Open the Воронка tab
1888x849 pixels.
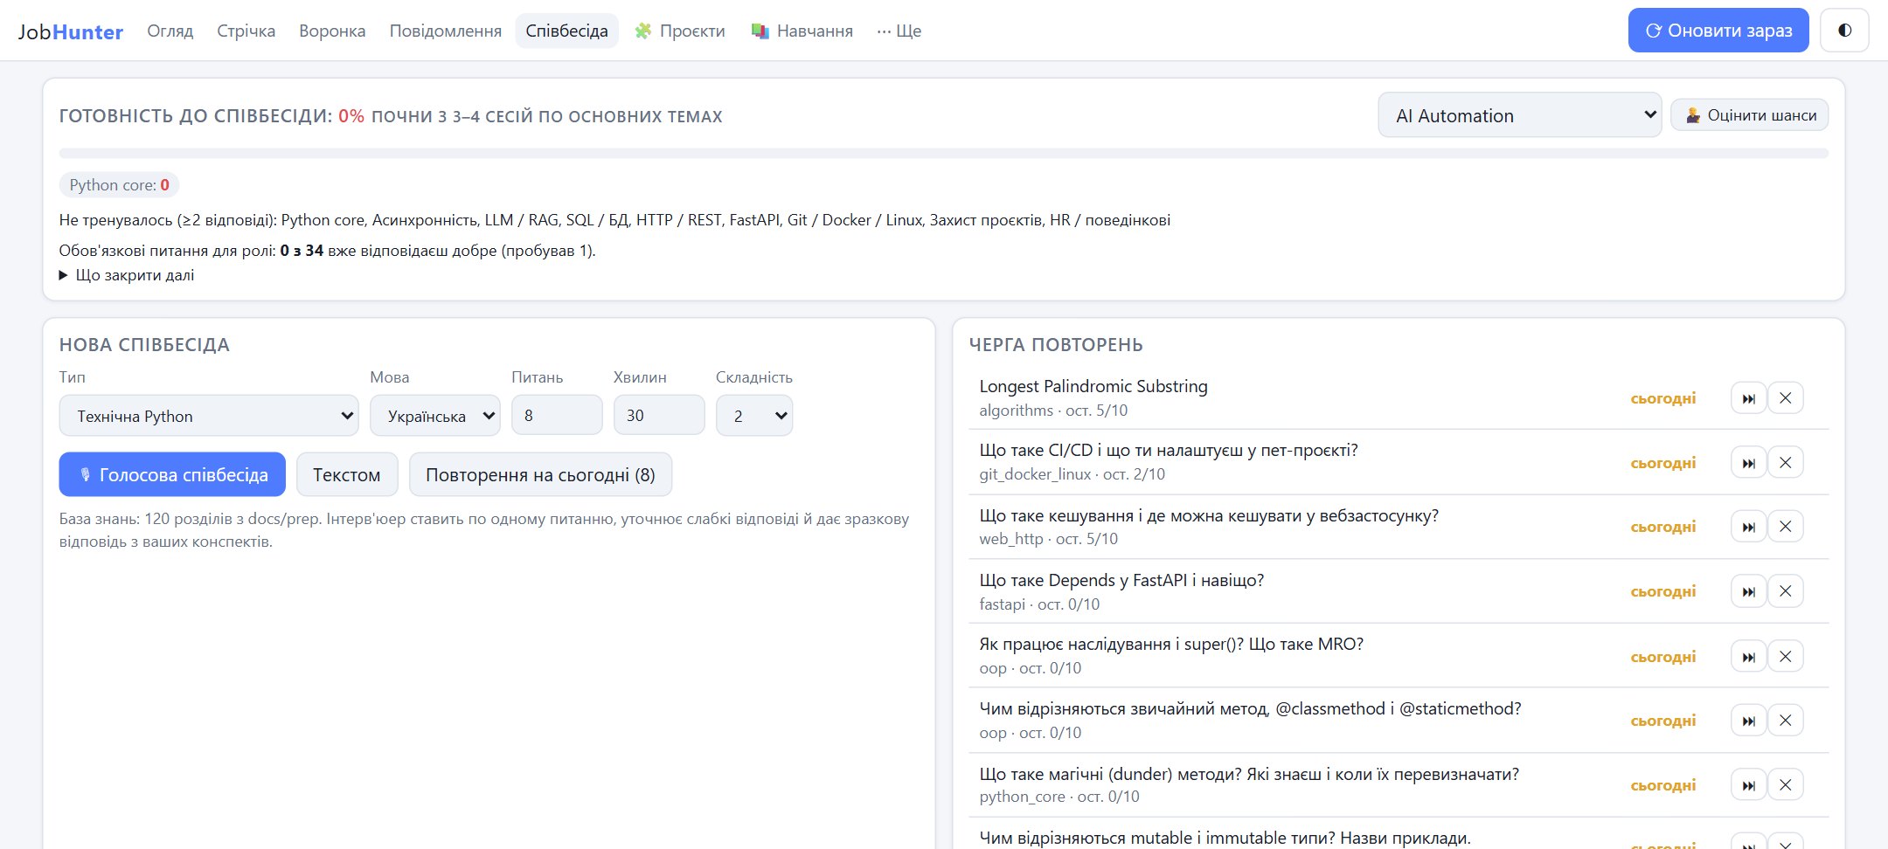tap(332, 31)
